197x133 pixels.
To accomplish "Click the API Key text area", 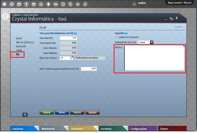I will (154, 58).
